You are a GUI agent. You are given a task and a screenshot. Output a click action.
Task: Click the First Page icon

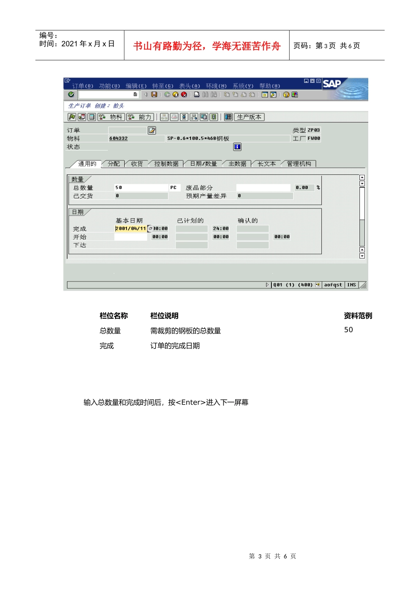pyautogui.click(x=227, y=94)
